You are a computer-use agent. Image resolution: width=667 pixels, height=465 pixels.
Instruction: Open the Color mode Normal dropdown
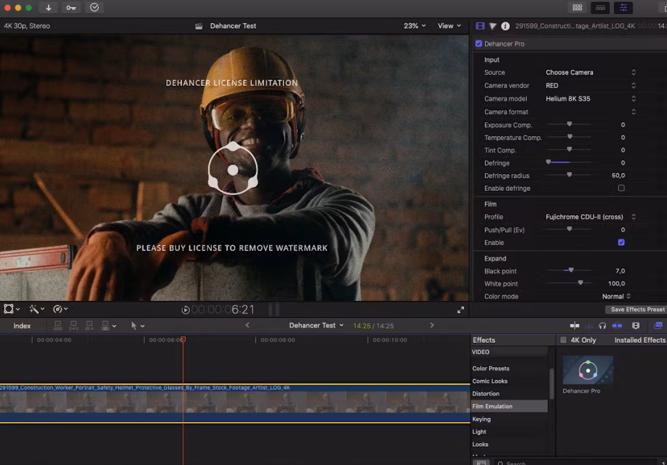pyautogui.click(x=616, y=296)
